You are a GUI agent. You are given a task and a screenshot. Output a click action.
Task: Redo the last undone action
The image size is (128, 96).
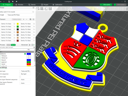click(x=17, y=2)
